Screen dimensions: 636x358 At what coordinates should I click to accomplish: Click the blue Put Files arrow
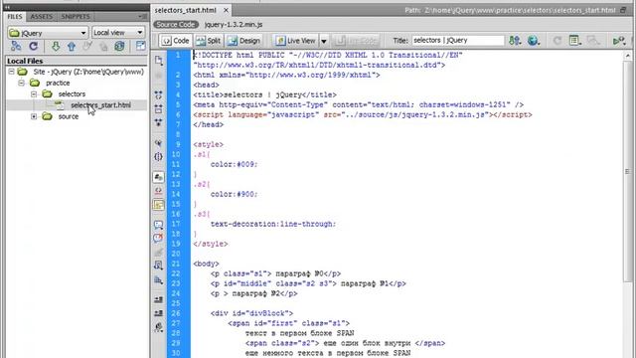click(72, 46)
